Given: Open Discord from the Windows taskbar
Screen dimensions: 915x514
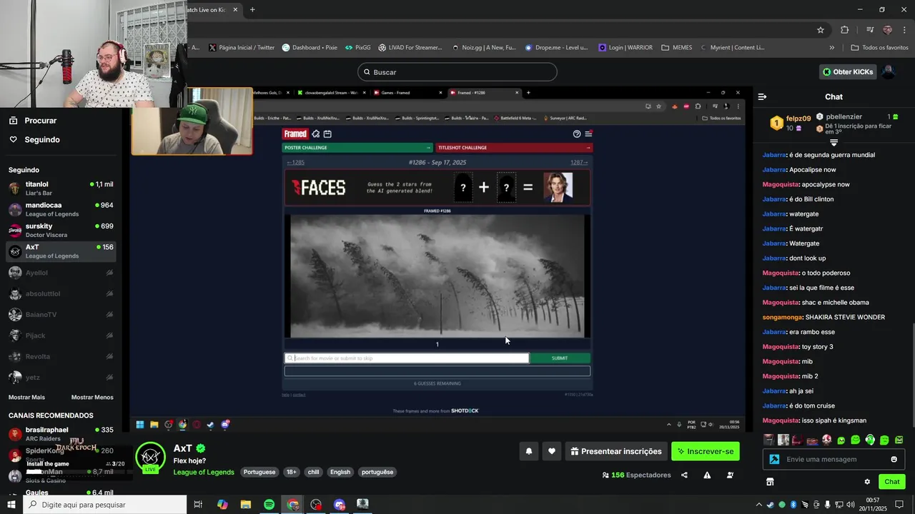Looking at the screenshot, I should (340, 504).
